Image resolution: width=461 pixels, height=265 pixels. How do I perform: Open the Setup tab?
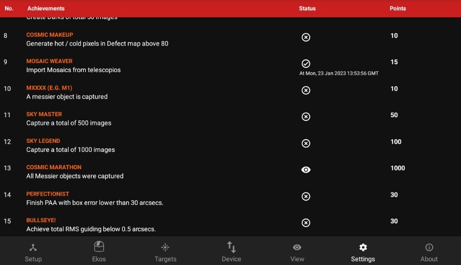pyautogui.click(x=33, y=252)
